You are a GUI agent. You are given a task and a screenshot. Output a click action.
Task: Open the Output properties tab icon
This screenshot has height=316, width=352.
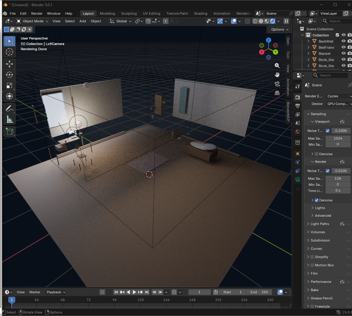[x=298, y=106]
